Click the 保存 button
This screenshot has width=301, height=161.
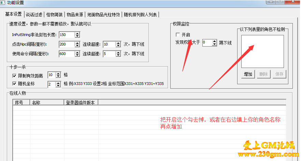tap(279, 74)
